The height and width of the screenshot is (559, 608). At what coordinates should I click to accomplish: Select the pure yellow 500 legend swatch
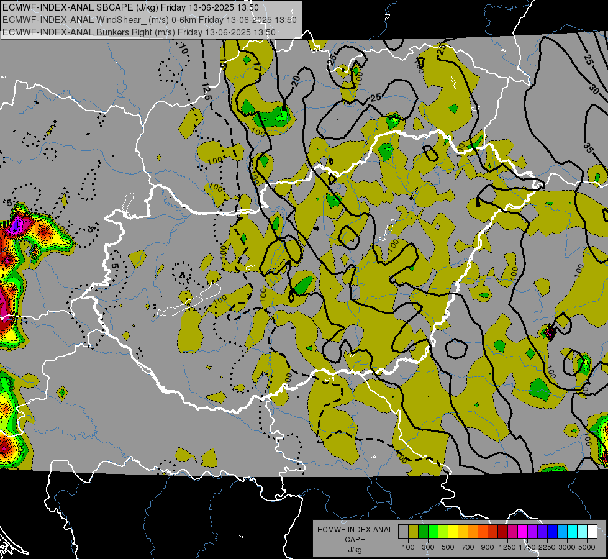tap(453, 532)
